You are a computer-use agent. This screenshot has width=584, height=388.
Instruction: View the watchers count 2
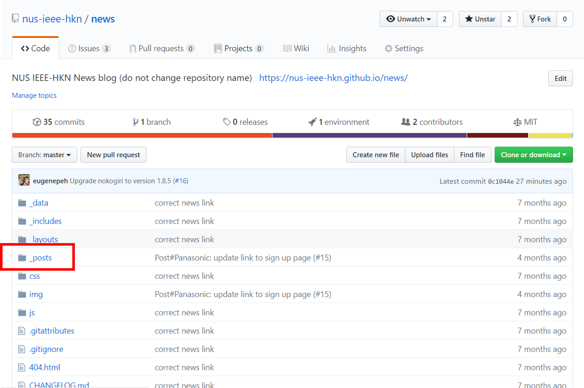pos(445,19)
